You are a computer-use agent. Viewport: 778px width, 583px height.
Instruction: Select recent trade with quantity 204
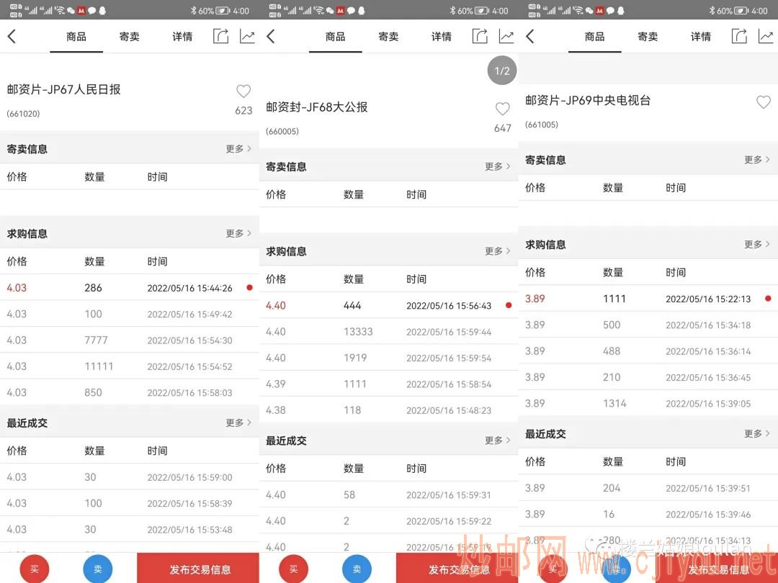pos(648,488)
